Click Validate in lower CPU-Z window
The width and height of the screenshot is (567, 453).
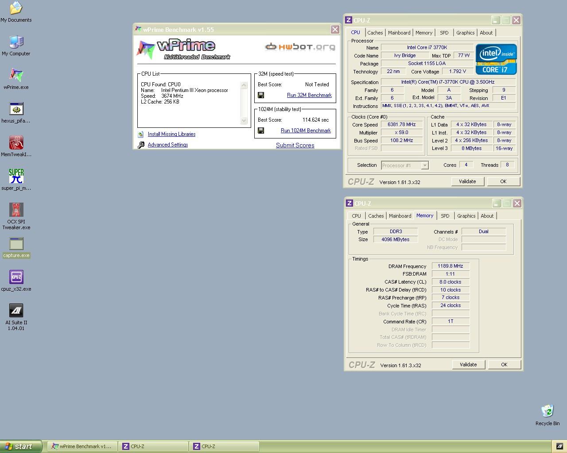click(x=468, y=365)
